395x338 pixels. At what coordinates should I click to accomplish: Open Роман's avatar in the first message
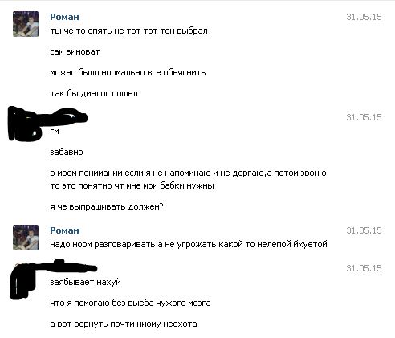pyautogui.click(x=26, y=24)
